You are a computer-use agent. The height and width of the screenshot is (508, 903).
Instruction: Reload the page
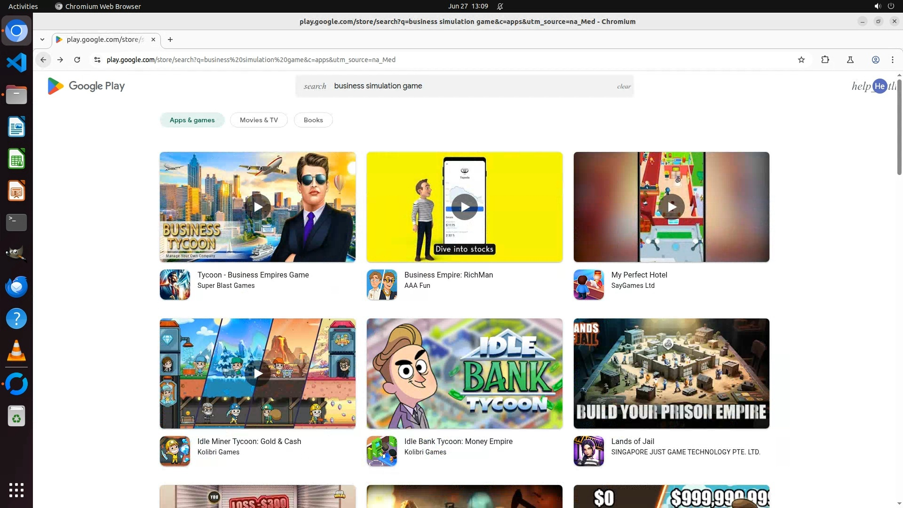pyautogui.click(x=77, y=60)
